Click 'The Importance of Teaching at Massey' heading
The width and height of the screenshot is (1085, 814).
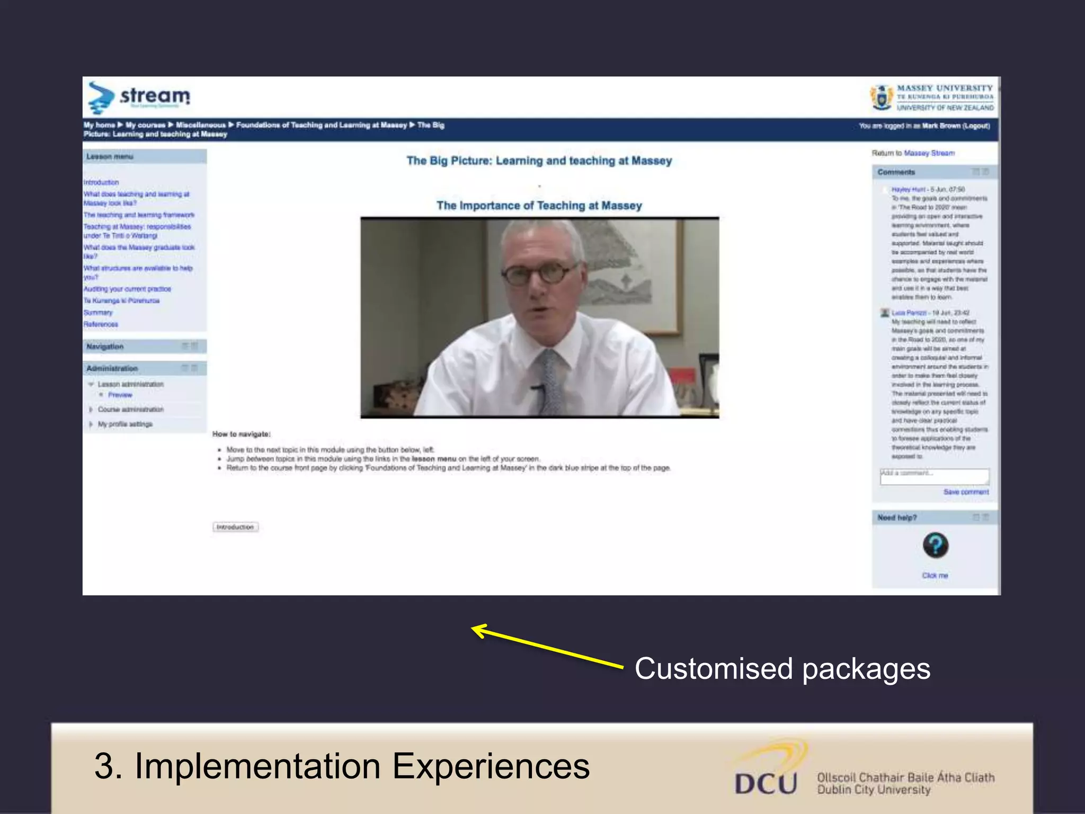pos(539,206)
